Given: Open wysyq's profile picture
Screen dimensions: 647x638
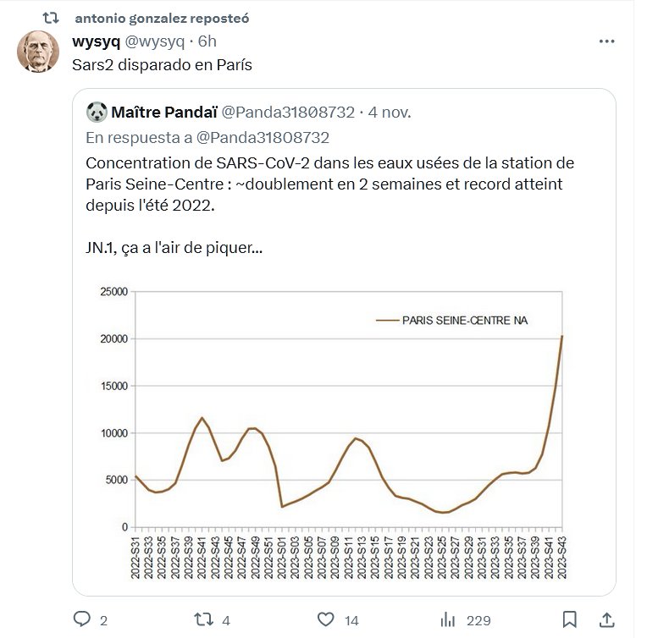Looking at the screenshot, I should pos(38,52).
